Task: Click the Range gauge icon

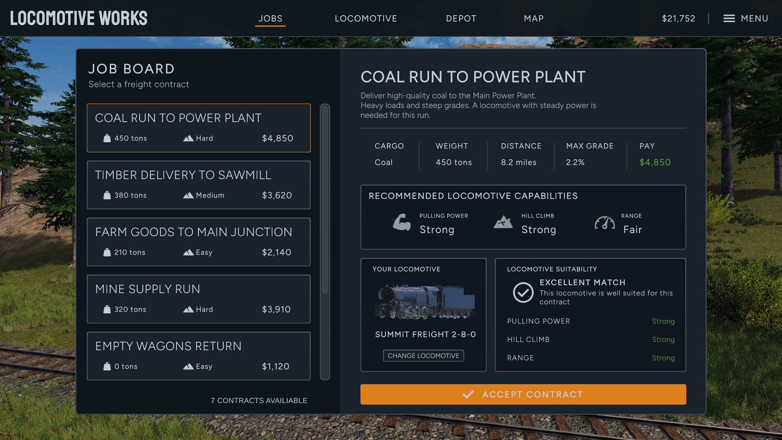Action: tap(605, 222)
